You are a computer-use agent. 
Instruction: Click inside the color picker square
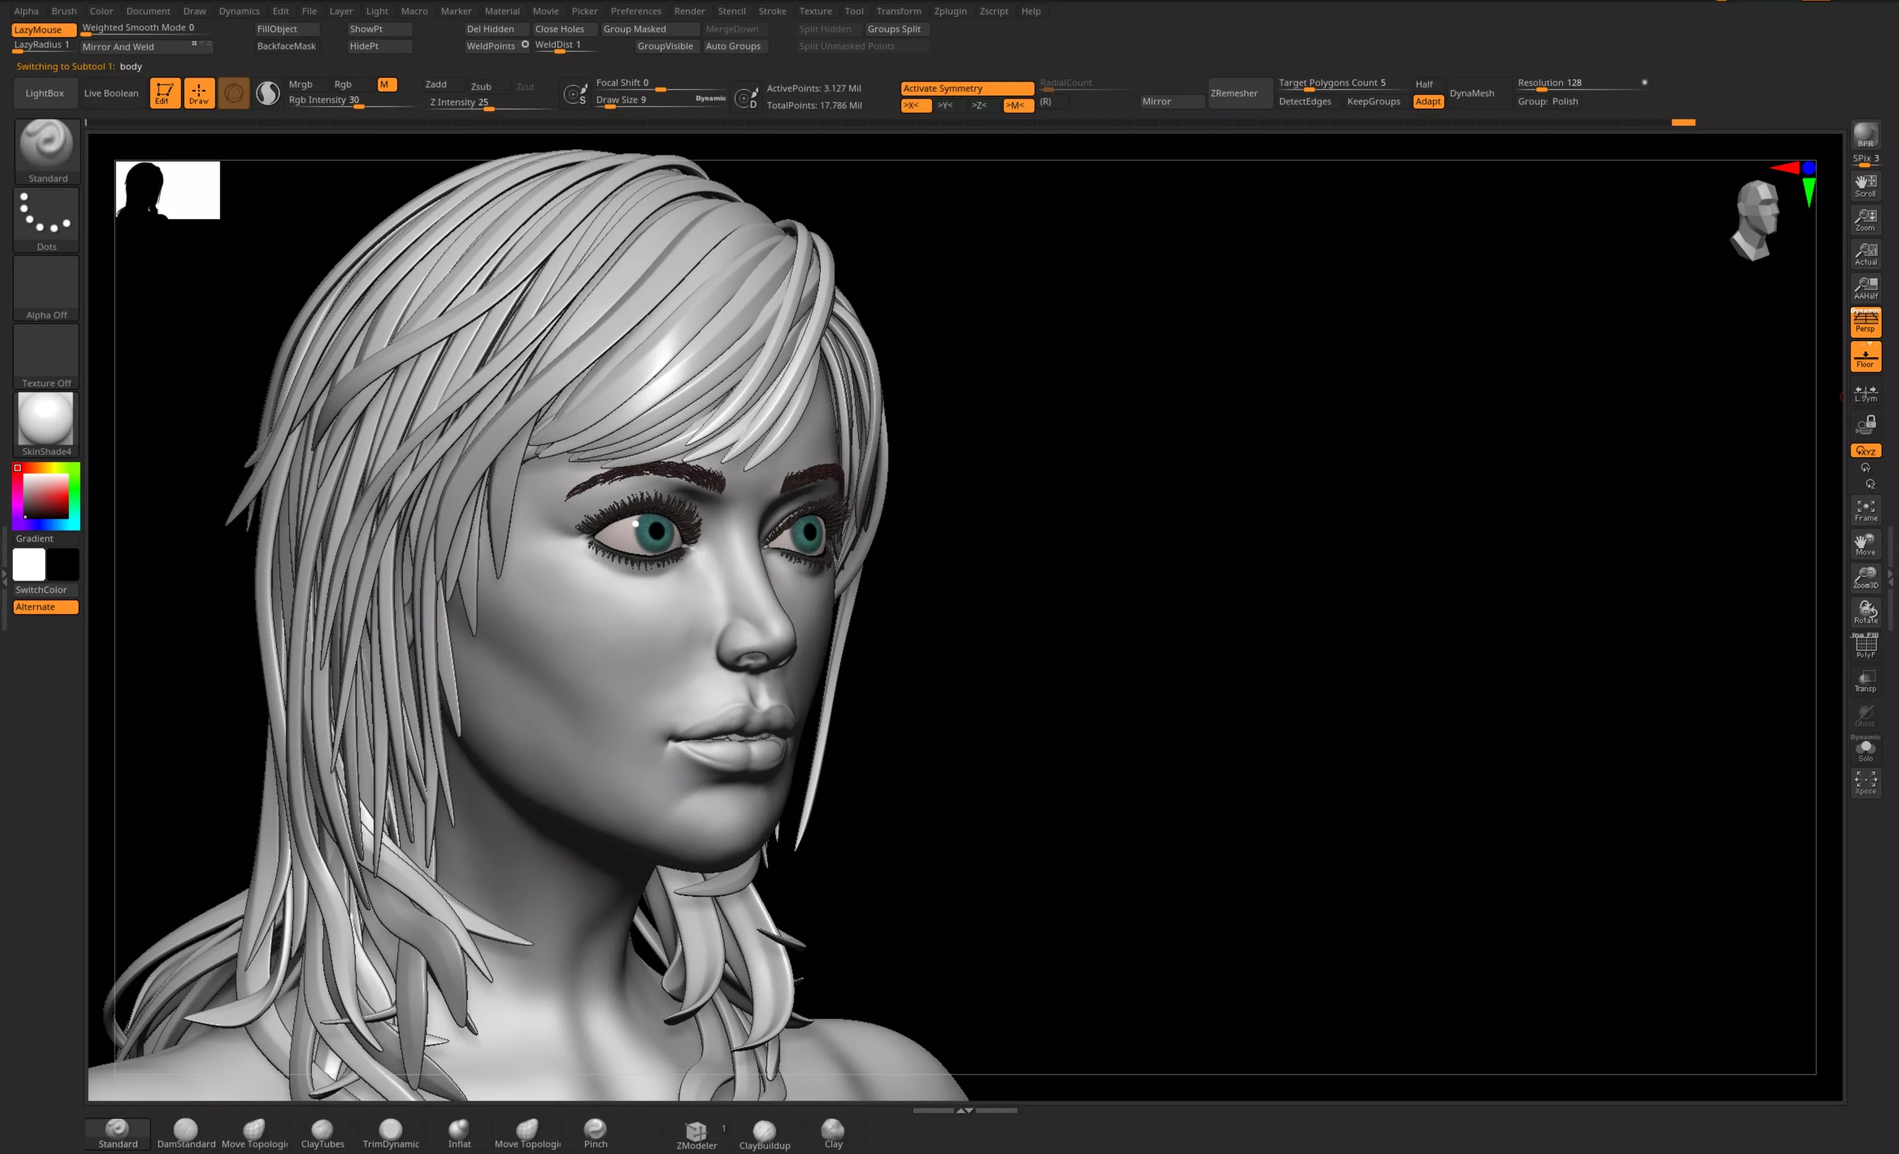point(46,497)
